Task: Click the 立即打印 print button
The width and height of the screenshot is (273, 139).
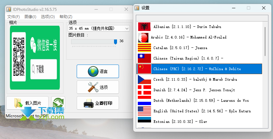Action: point(98,103)
